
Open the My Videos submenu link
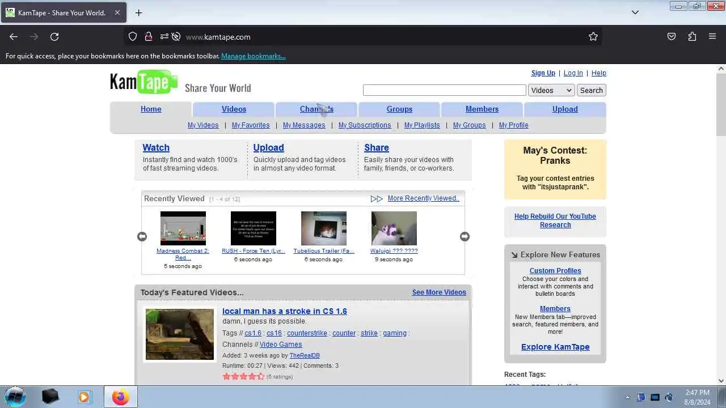point(203,125)
